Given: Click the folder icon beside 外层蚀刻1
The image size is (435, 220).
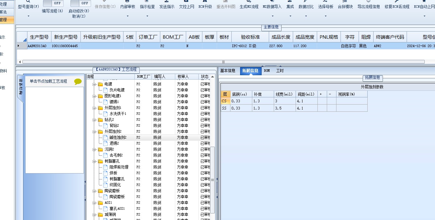Looking at the screenshot, I should click(100, 108).
